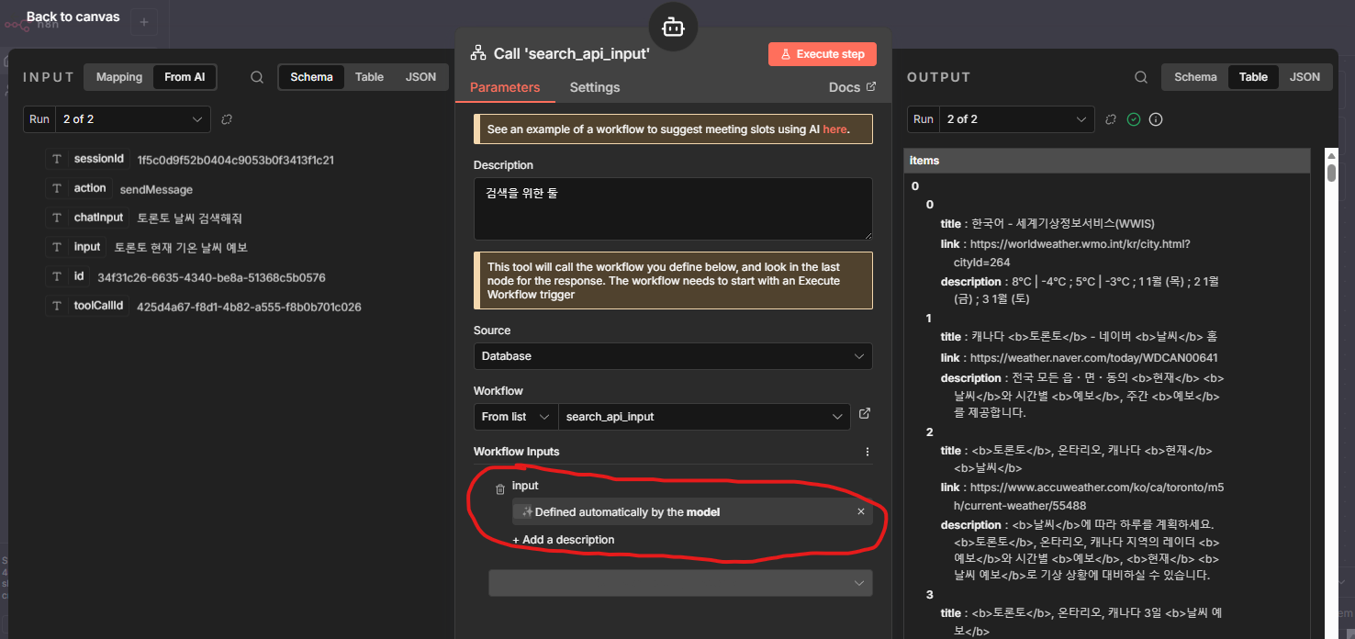Expand the Source dropdown set to Database
Screen dimensions: 1355x639
point(672,356)
